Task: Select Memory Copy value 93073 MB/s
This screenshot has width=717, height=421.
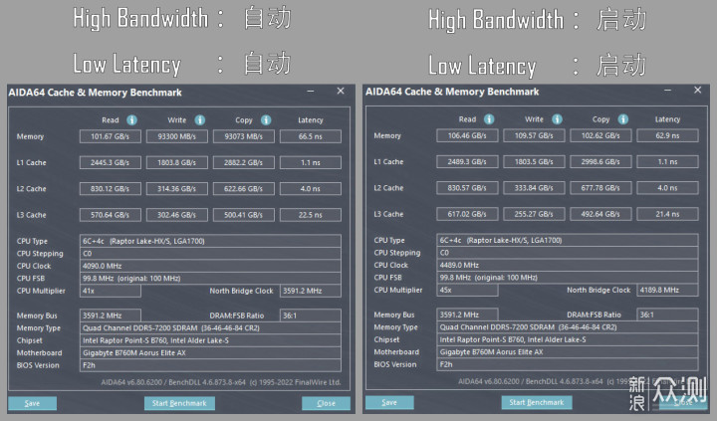Action: [244, 136]
